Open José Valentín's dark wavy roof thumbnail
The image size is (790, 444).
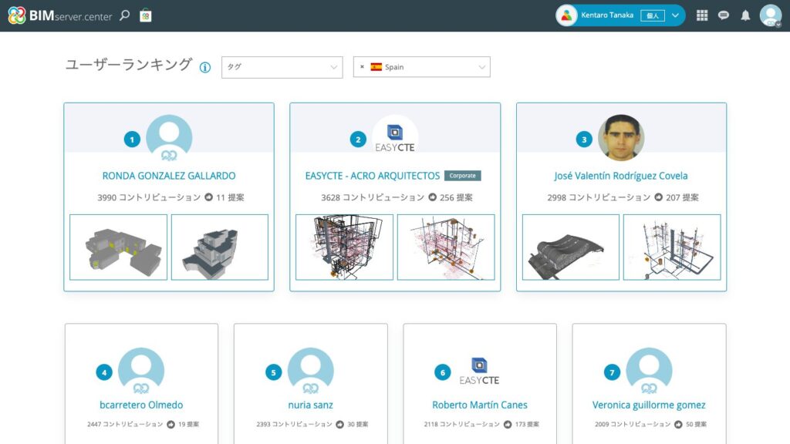point(570,247)
